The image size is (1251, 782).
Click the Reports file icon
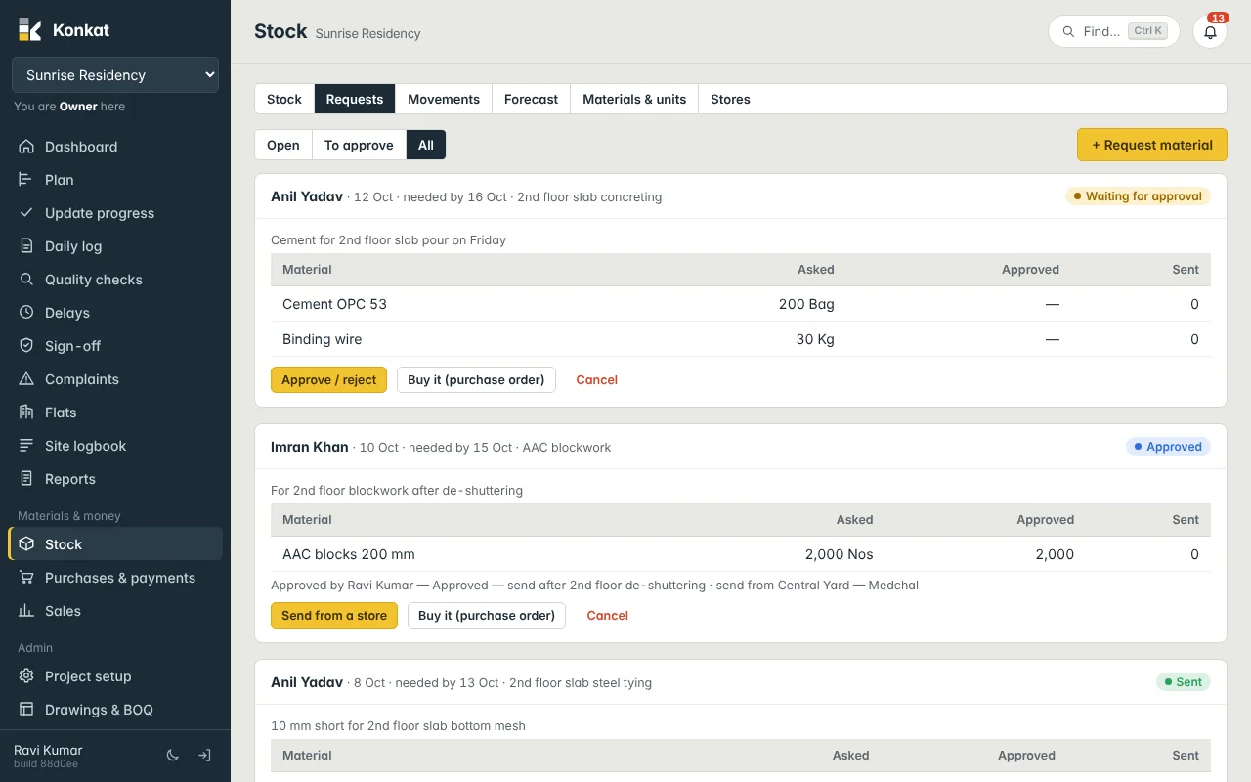pyautogui.click(x=26, y=479)
